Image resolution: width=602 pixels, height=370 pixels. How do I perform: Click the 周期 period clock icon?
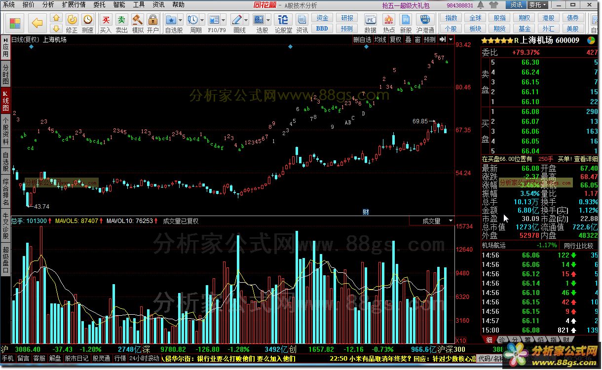pyautogui.click(x=193, y=20)
